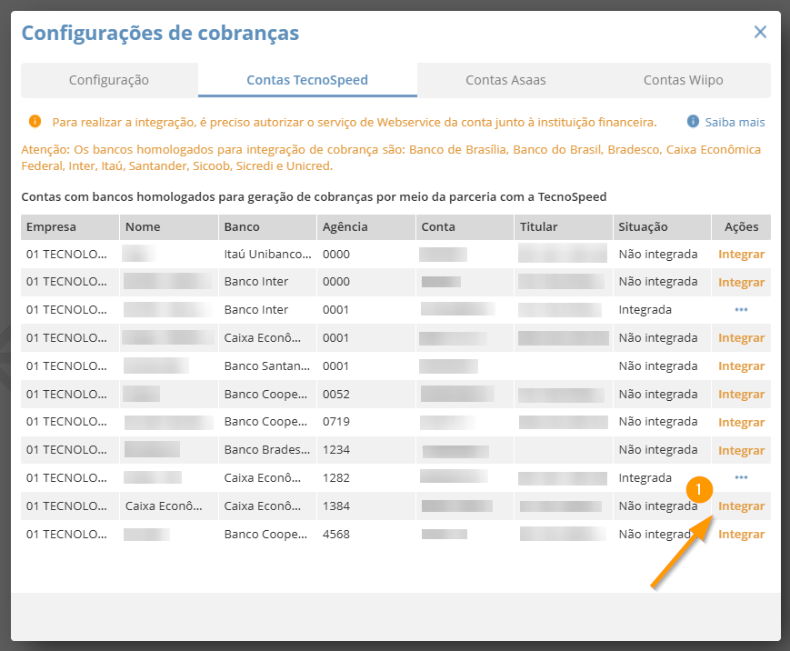
Task: Click Integrar for the Itaú Unibanco account
Action: tap(741, 255)
